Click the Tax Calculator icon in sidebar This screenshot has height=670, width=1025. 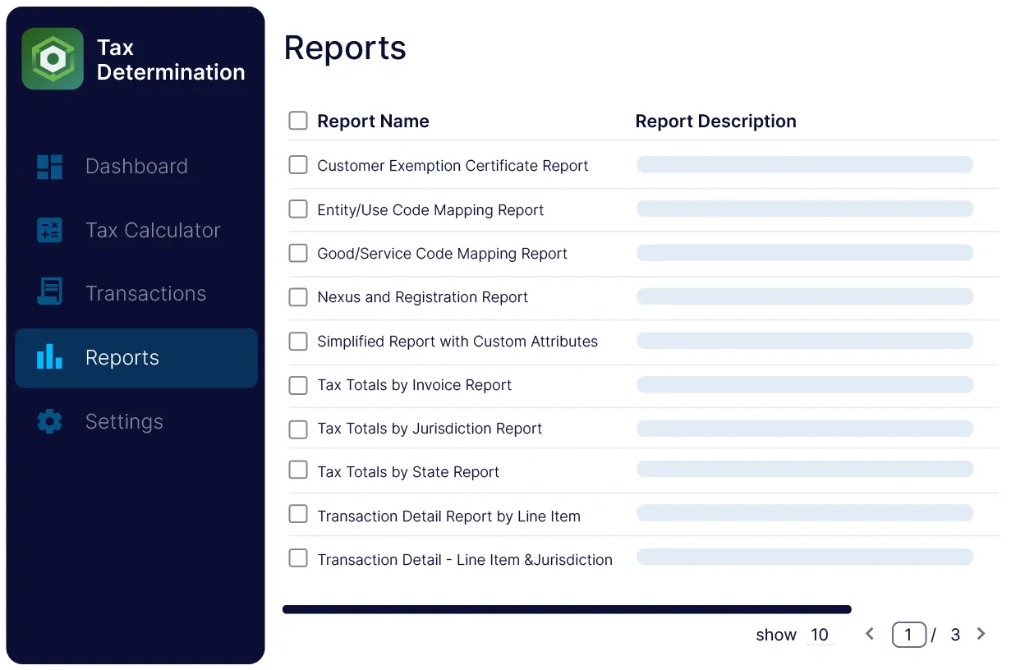click(50, 230)
